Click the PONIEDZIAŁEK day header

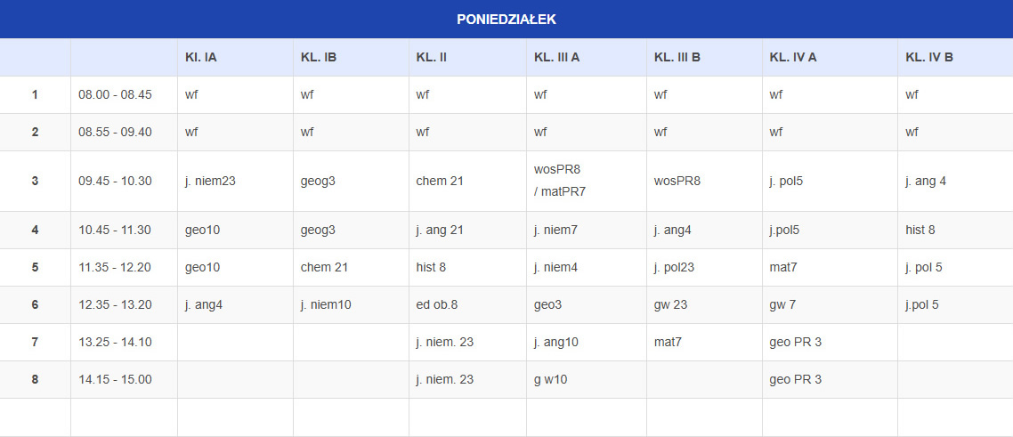click(x=506, y=19)
